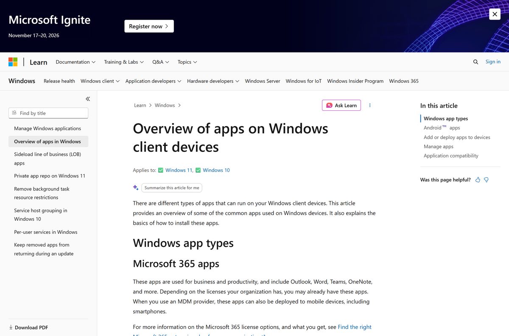The image size is (509, 336).
Task: Open the Q&A dropdown menu
Action: click(x=161, y=62)
